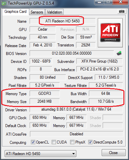Click the Memory Size 2048 MB field

tap(44, 101)
